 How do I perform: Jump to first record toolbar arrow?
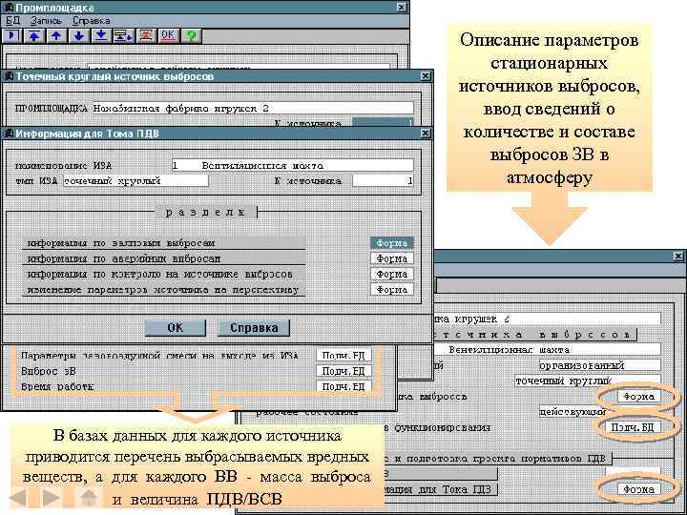coord(34,35)
